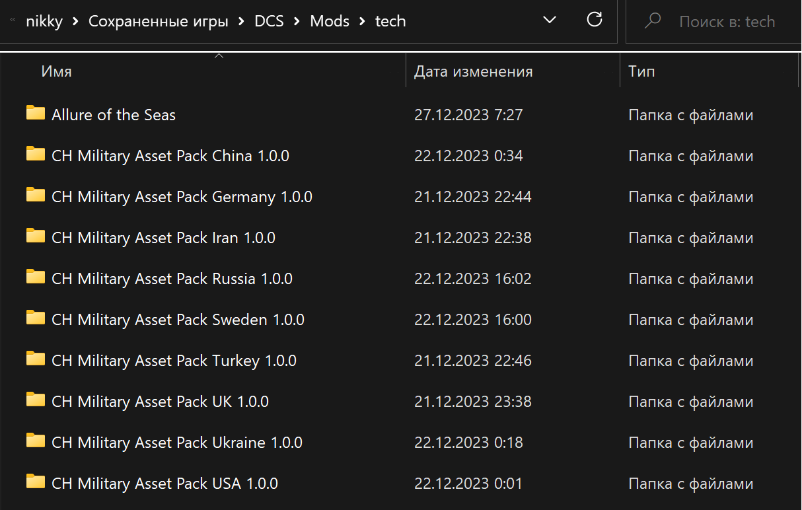Click tech in the address breadcrumb
This screenshot has height=510, width=802.
coord(390,21)
